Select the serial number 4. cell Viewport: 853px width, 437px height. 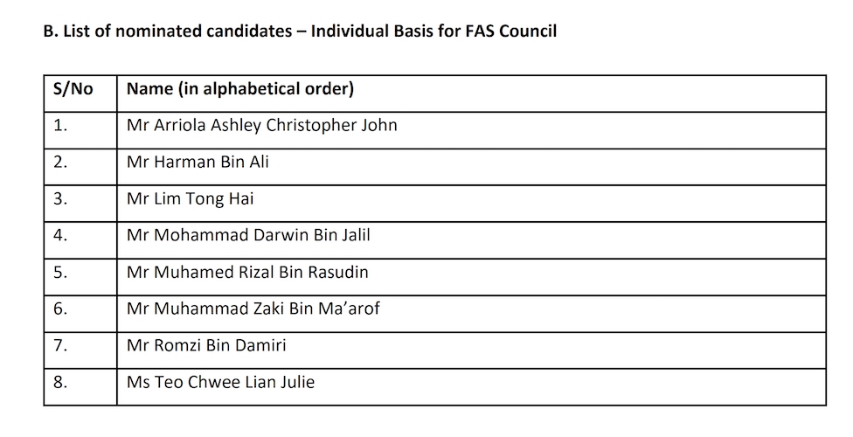[60, 236]
